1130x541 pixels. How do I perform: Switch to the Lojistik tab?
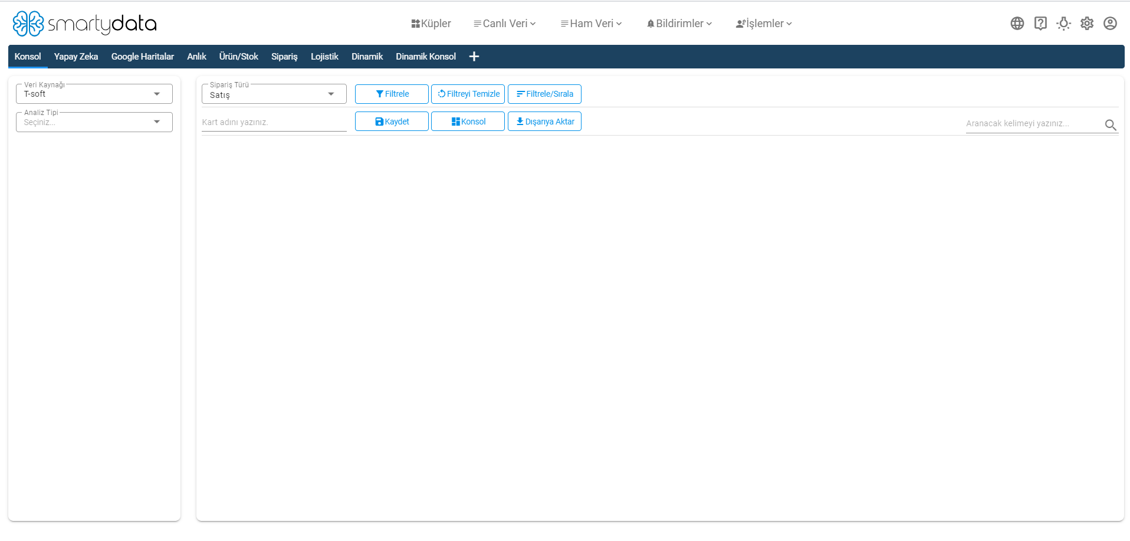pos(324,57)
